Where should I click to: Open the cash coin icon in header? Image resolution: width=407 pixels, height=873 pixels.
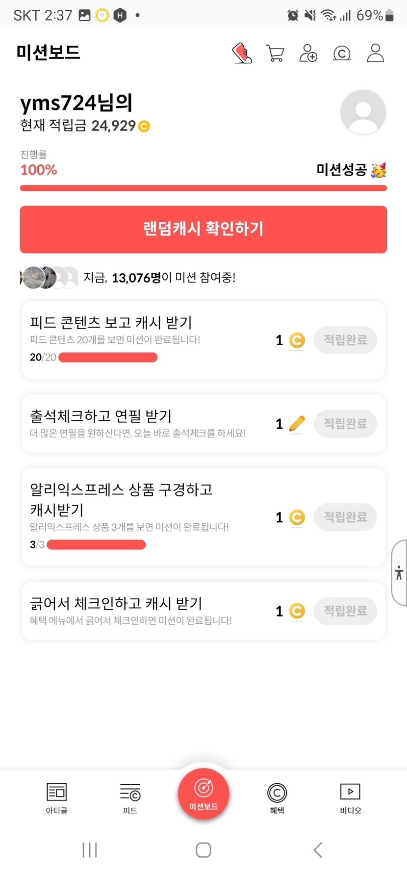coord(342,53)
